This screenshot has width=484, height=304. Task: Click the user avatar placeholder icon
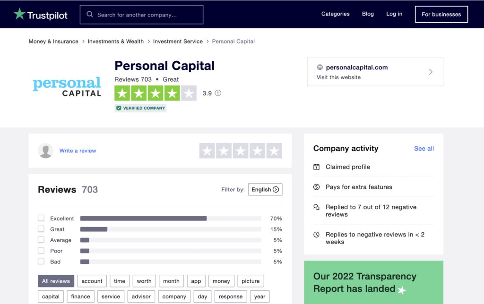[46, 151]
